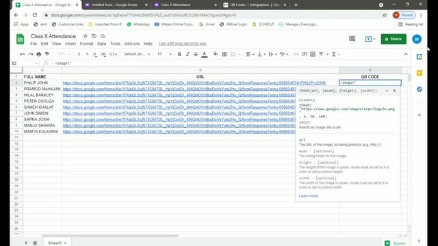The height and width of the screenshot is (246, 438).
Task: Open the zoom level dropdown
Action: tap(64, 54)
